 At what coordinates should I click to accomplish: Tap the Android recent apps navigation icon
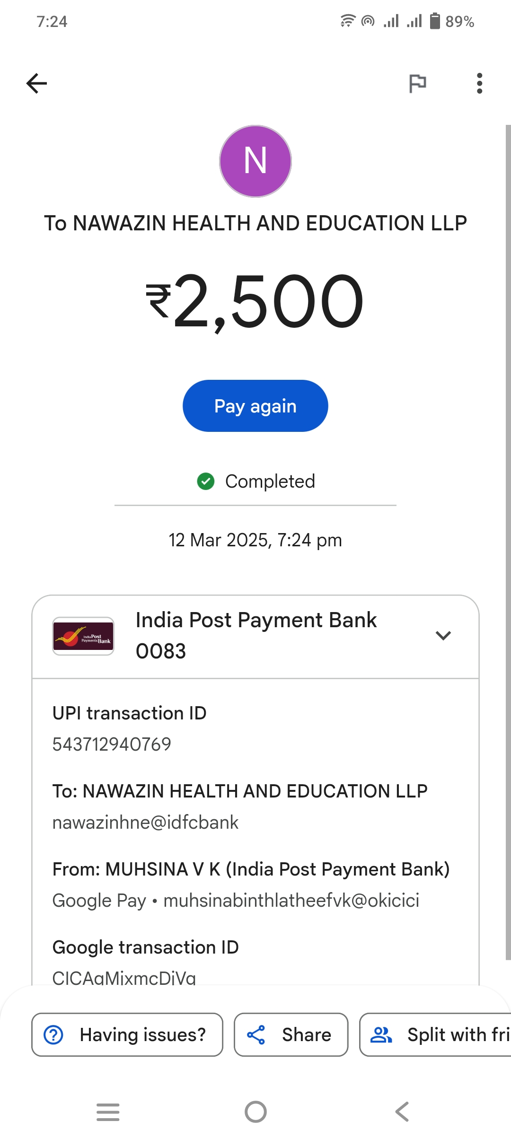tap(108, 1112)
